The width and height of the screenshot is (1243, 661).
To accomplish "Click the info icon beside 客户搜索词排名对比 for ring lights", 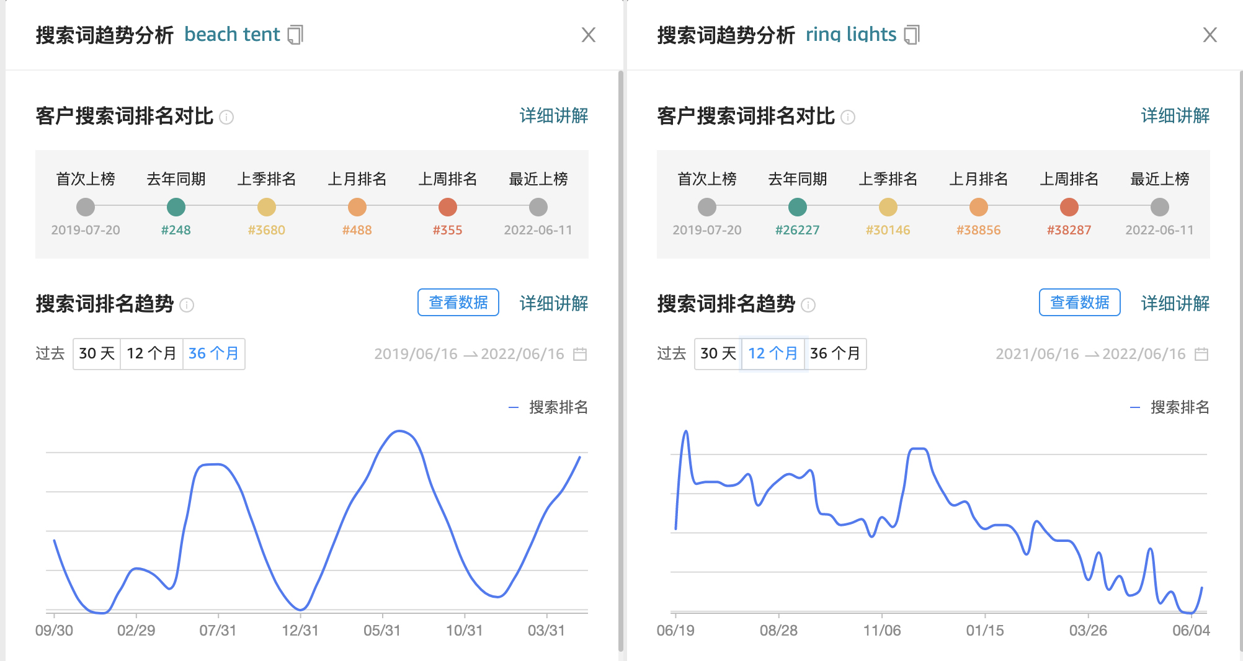I will tap(847, 118).
